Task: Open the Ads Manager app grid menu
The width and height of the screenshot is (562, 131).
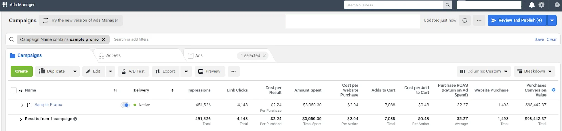Action: [x=5, y=5]
